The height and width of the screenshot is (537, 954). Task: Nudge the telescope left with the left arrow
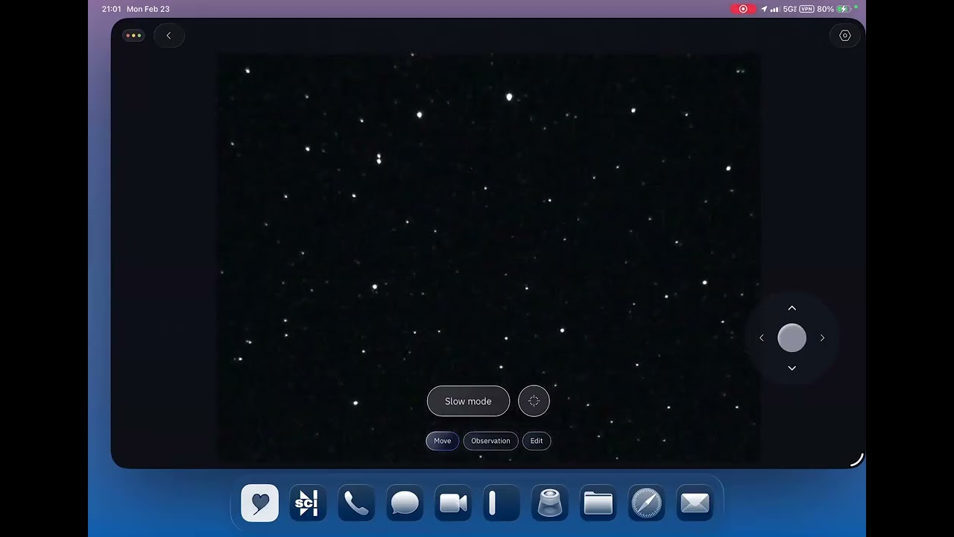click(761, 338)
